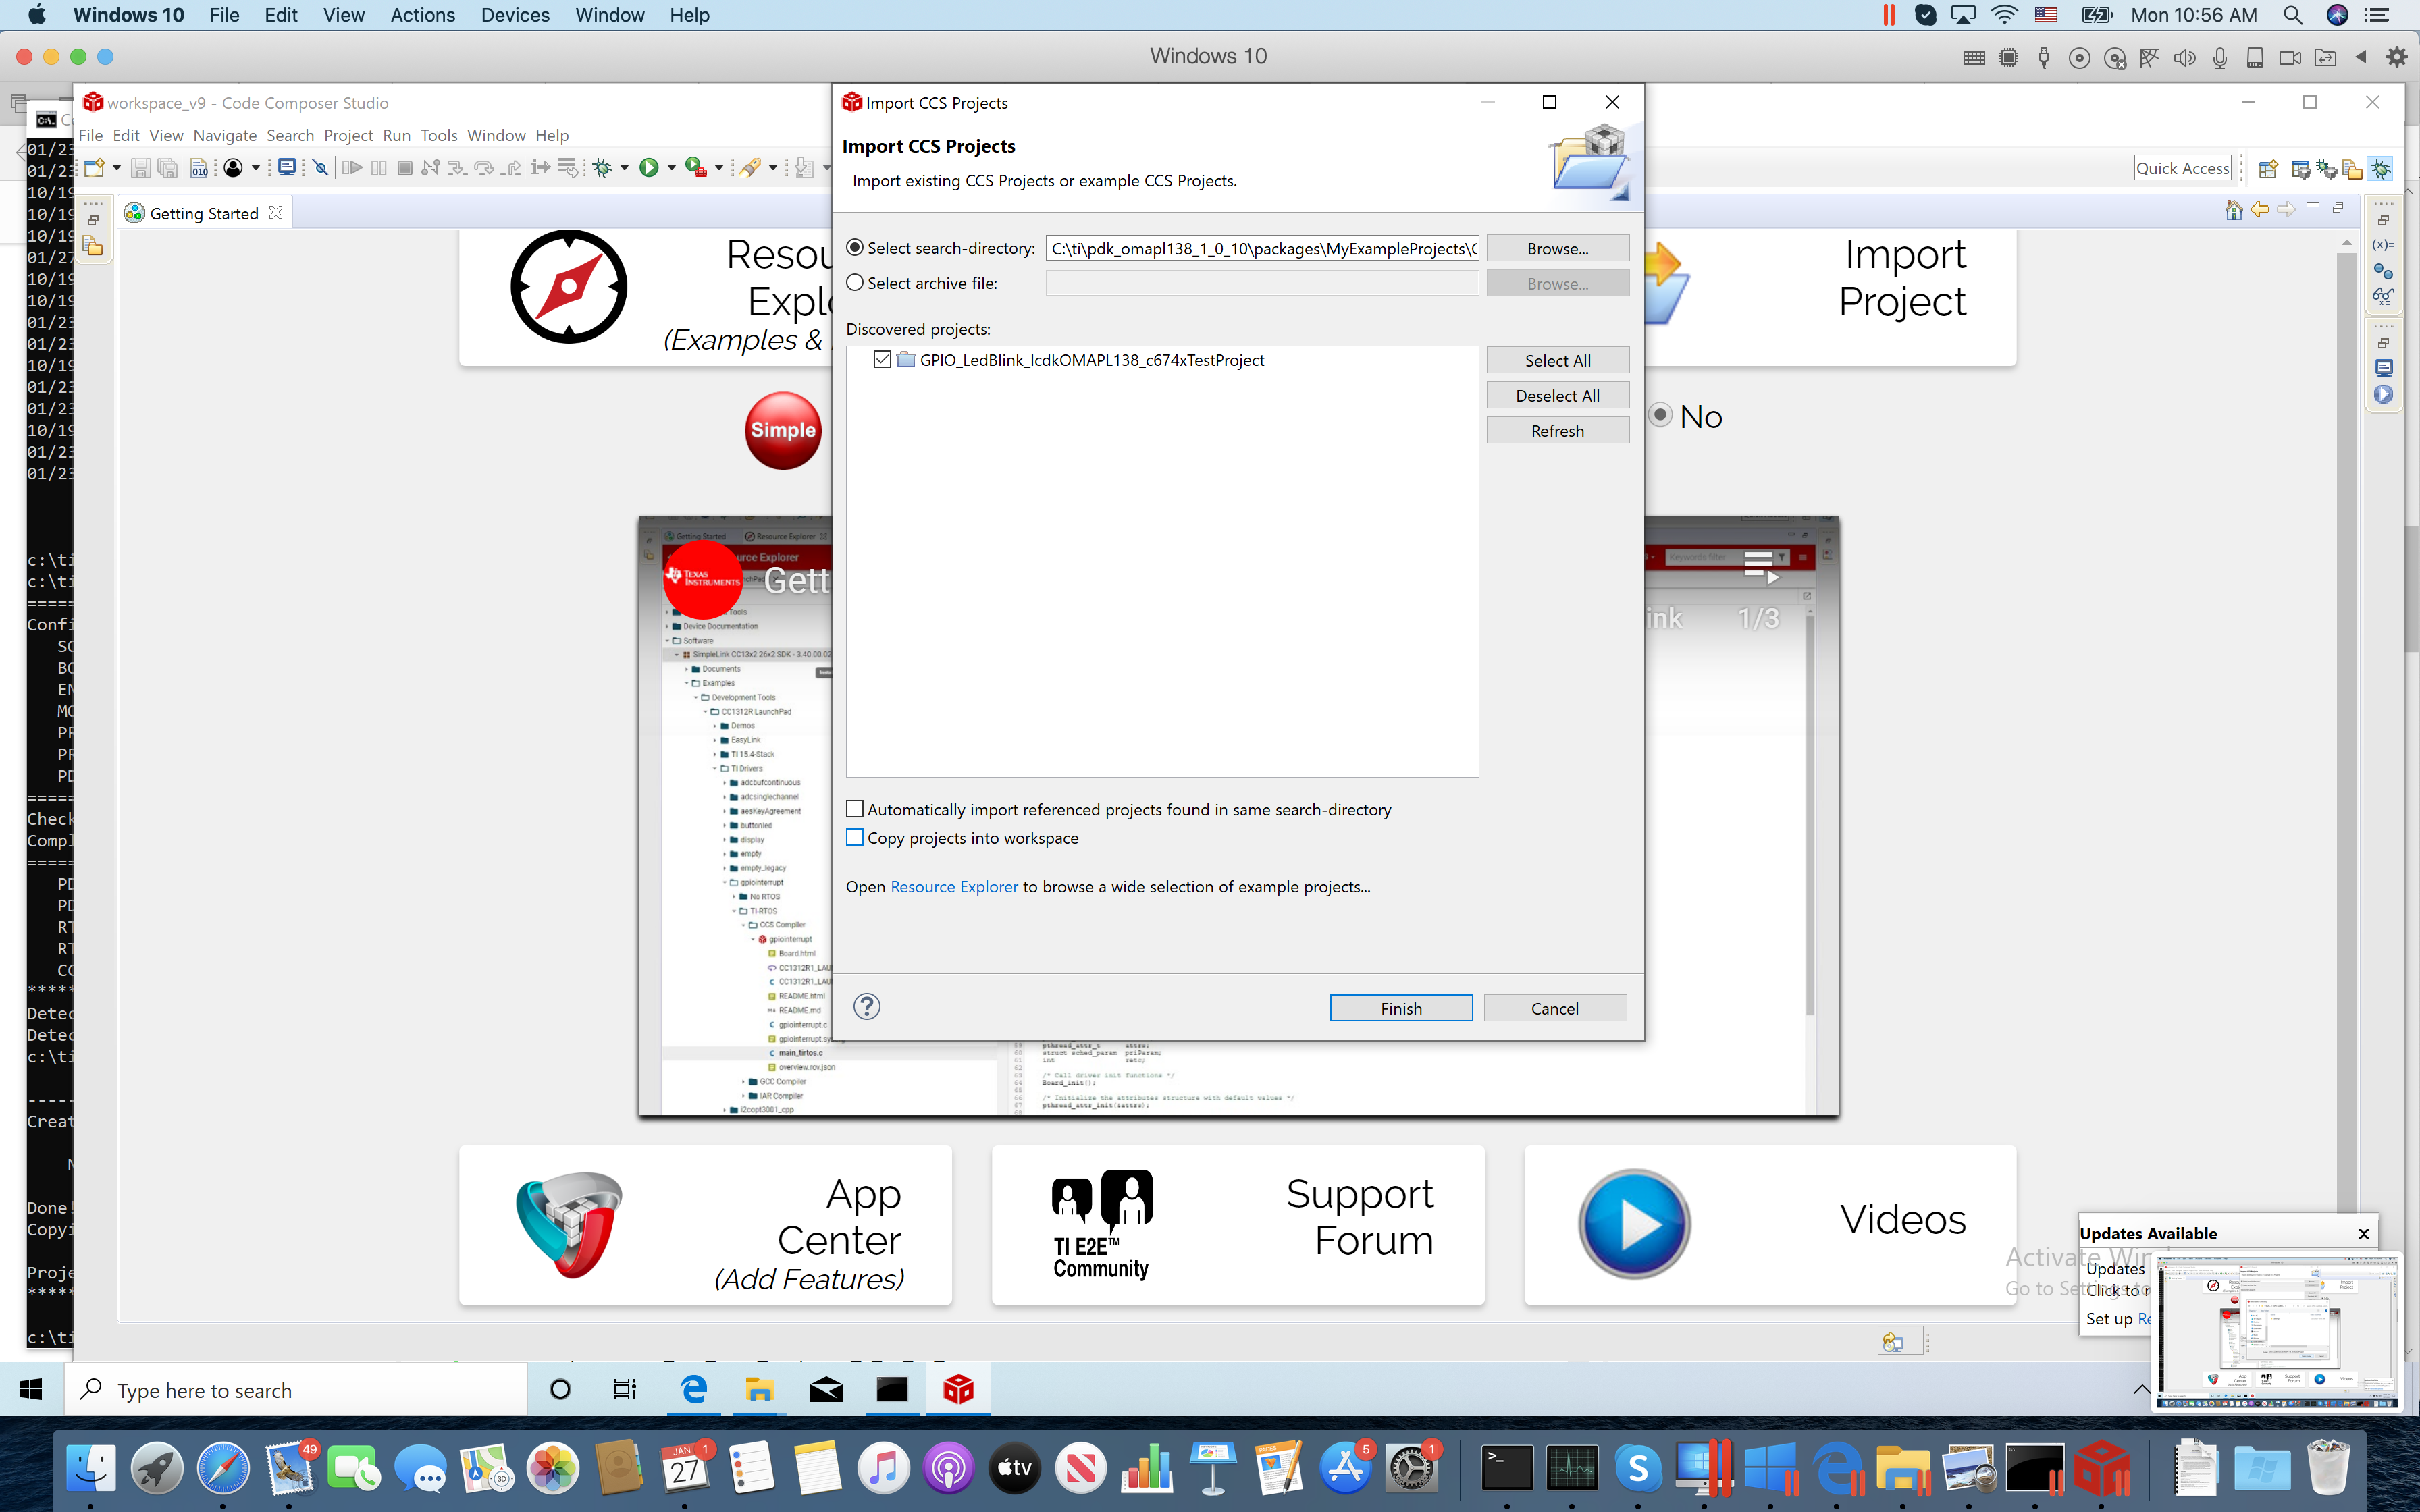
Task: Click the New project wizard icon
Action: (x=94, y=168)
